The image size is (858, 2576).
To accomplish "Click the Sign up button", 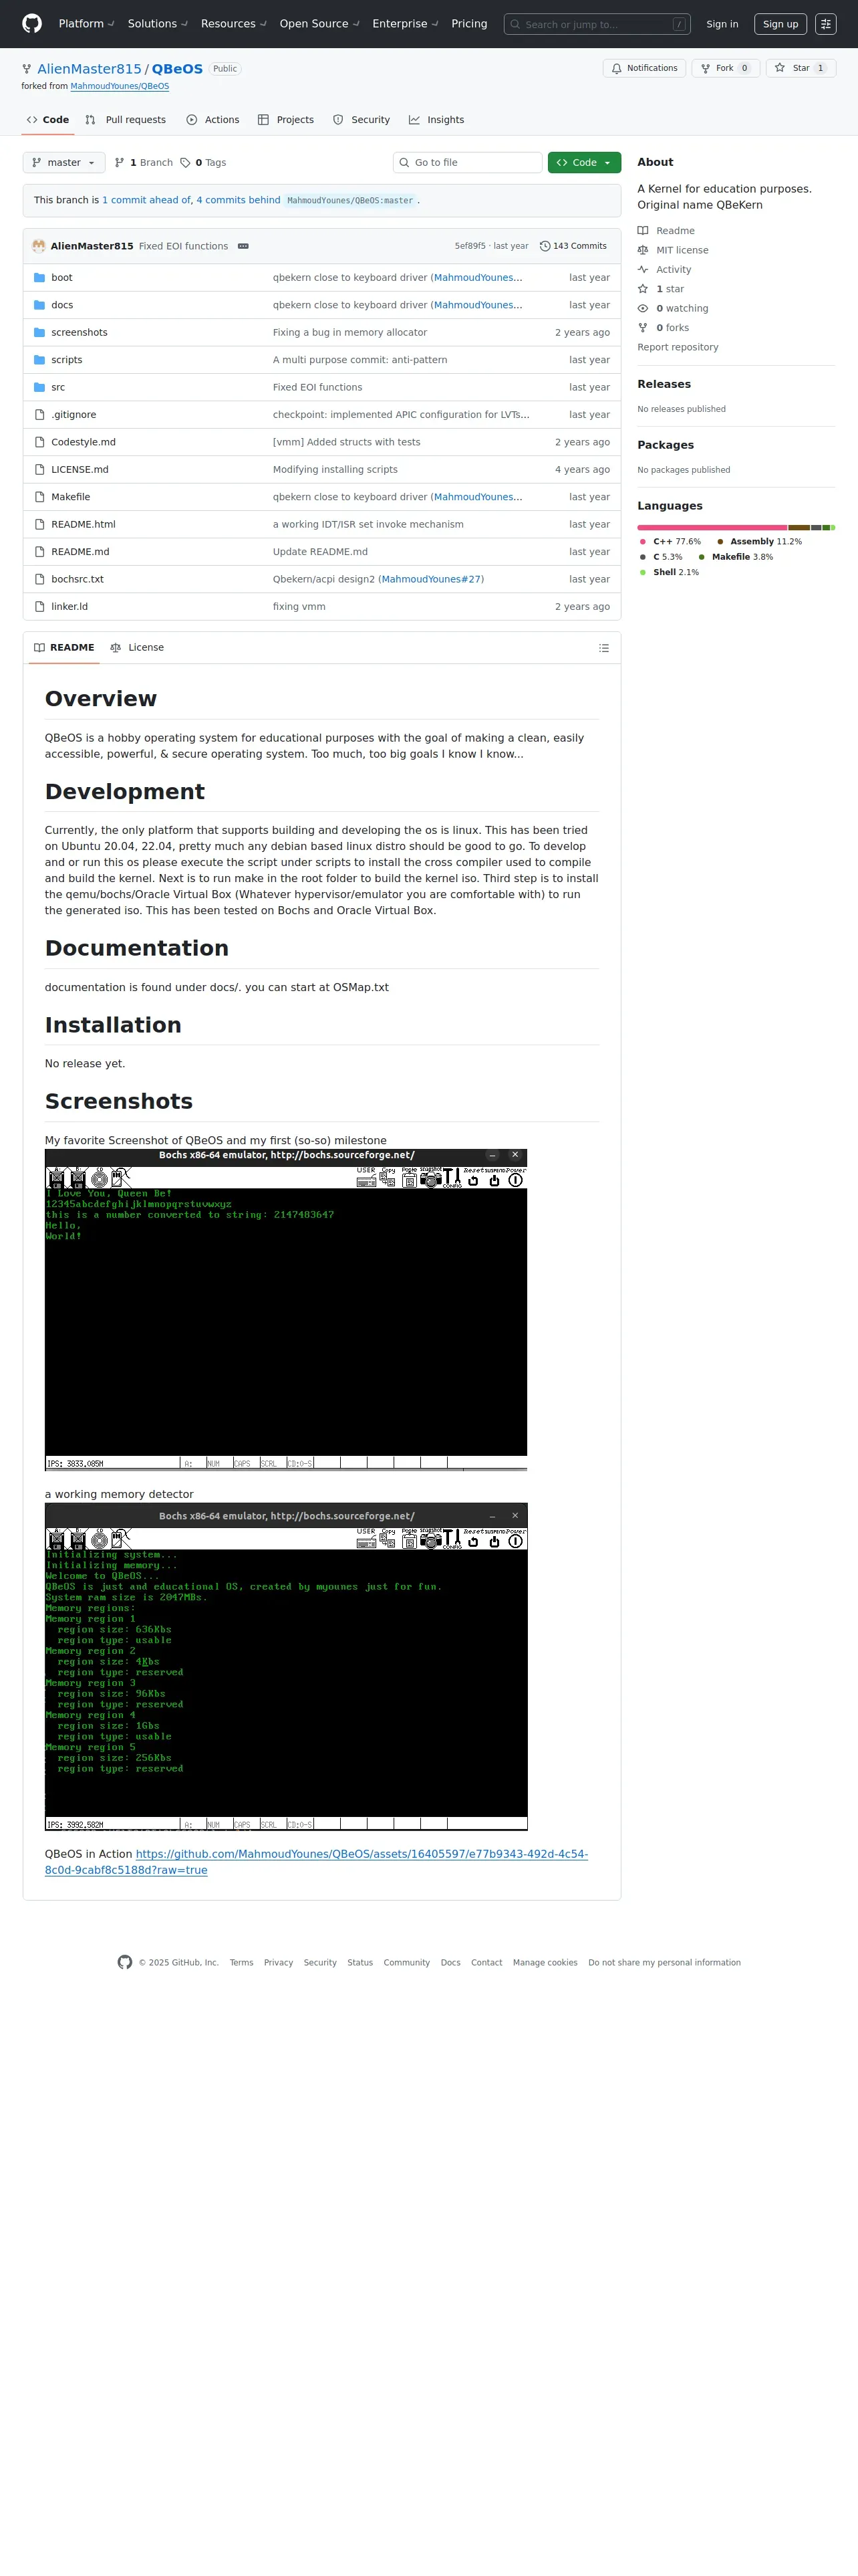I will click(x=780, y=24).
